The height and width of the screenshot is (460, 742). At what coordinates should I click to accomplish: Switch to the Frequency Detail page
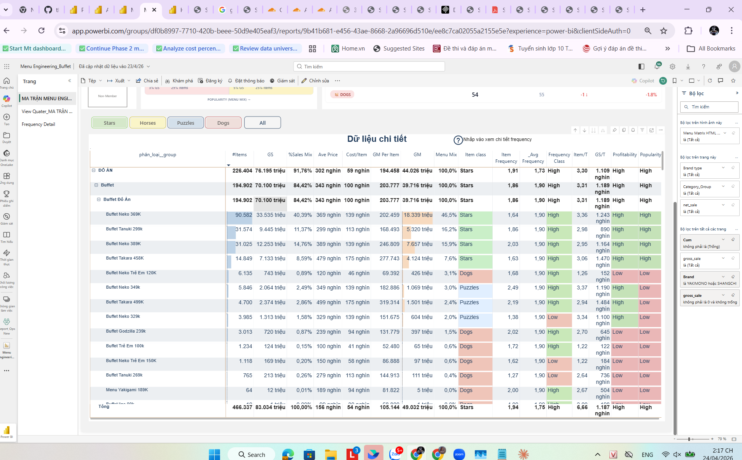coord(38,124)
